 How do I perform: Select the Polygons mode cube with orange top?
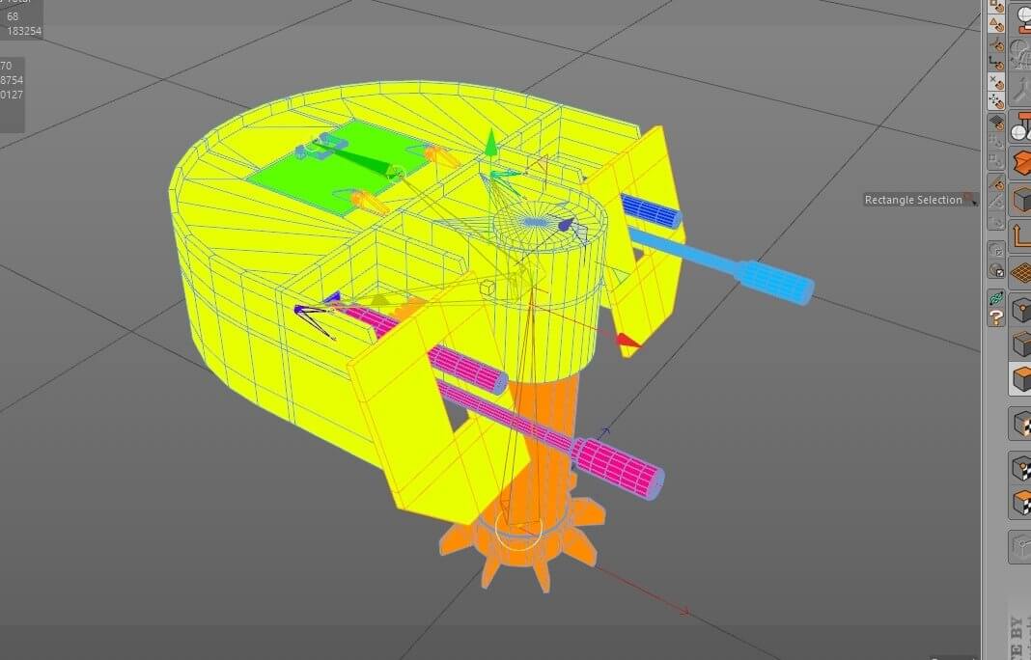tap(1020, 377)
